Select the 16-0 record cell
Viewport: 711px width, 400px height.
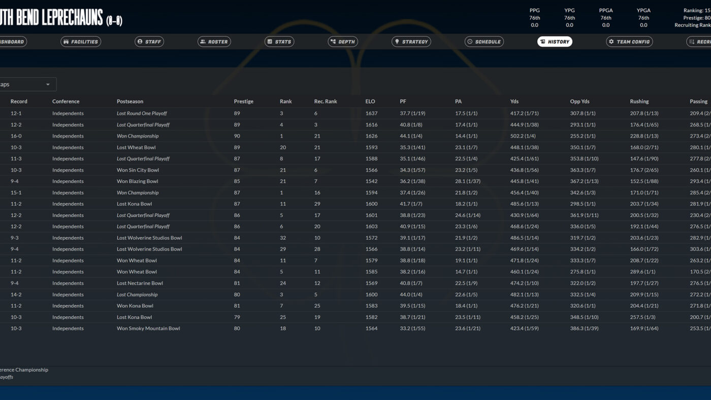click(16, 136)
